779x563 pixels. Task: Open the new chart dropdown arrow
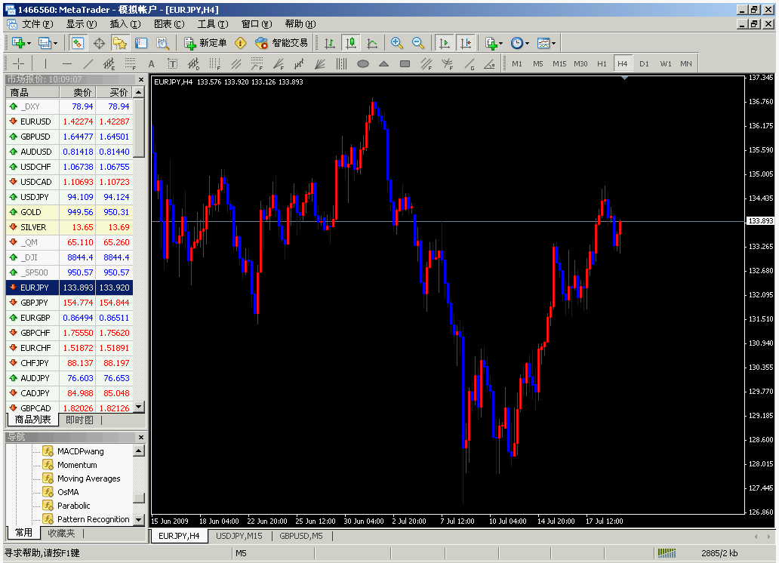(29, 43)
